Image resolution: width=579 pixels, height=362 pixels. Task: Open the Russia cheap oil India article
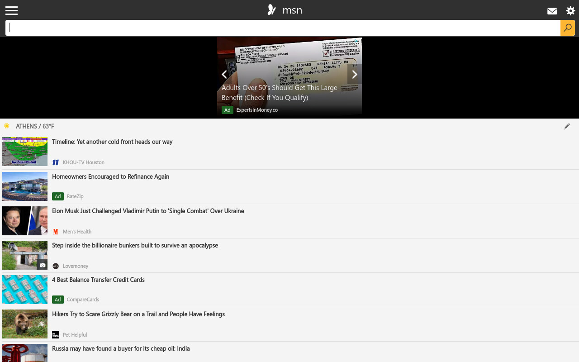121,348
